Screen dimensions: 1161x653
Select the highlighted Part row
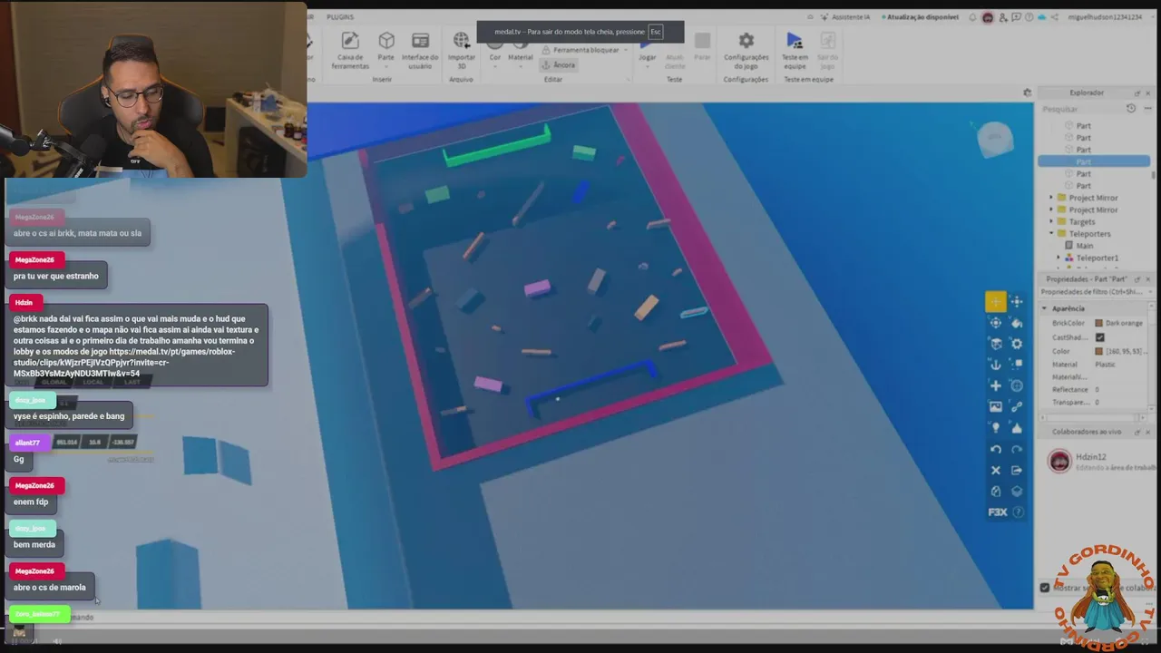coord(1094,161)
